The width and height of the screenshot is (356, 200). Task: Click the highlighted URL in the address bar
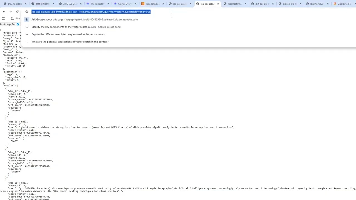(91, 12)
